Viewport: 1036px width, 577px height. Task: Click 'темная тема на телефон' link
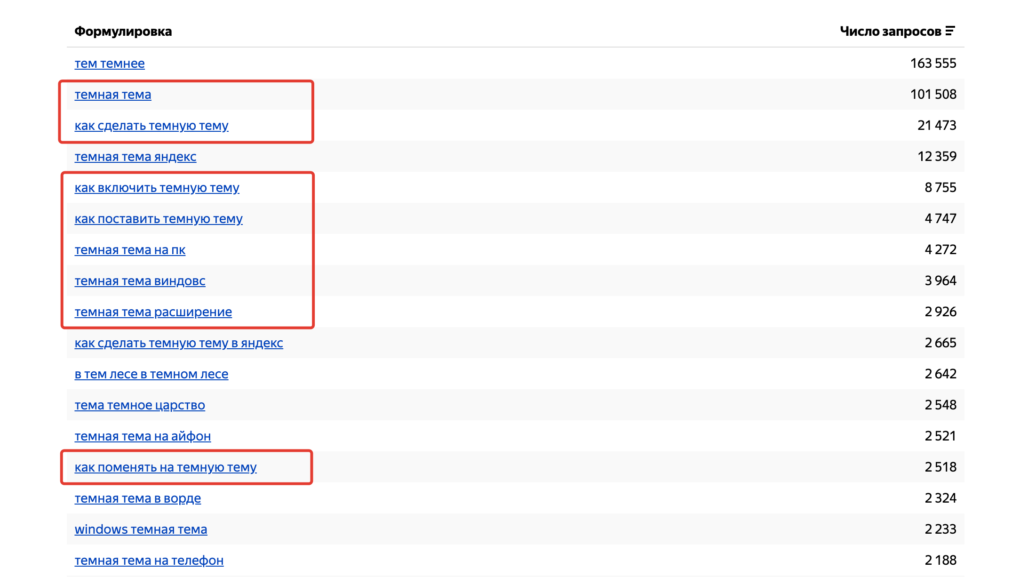coord(149,561)
